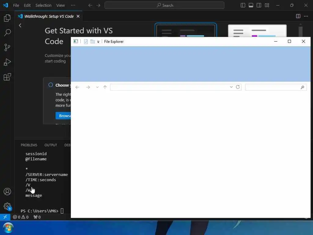Select the Choose your theme step radio circle
Viewport: 313px width, 235px height.
(51, 85)
